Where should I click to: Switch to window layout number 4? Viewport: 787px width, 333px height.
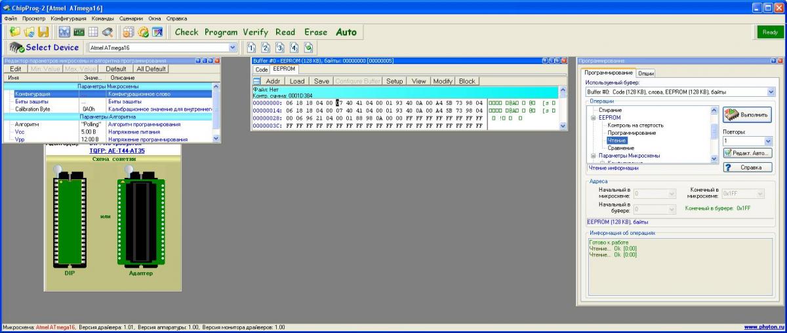294,47
